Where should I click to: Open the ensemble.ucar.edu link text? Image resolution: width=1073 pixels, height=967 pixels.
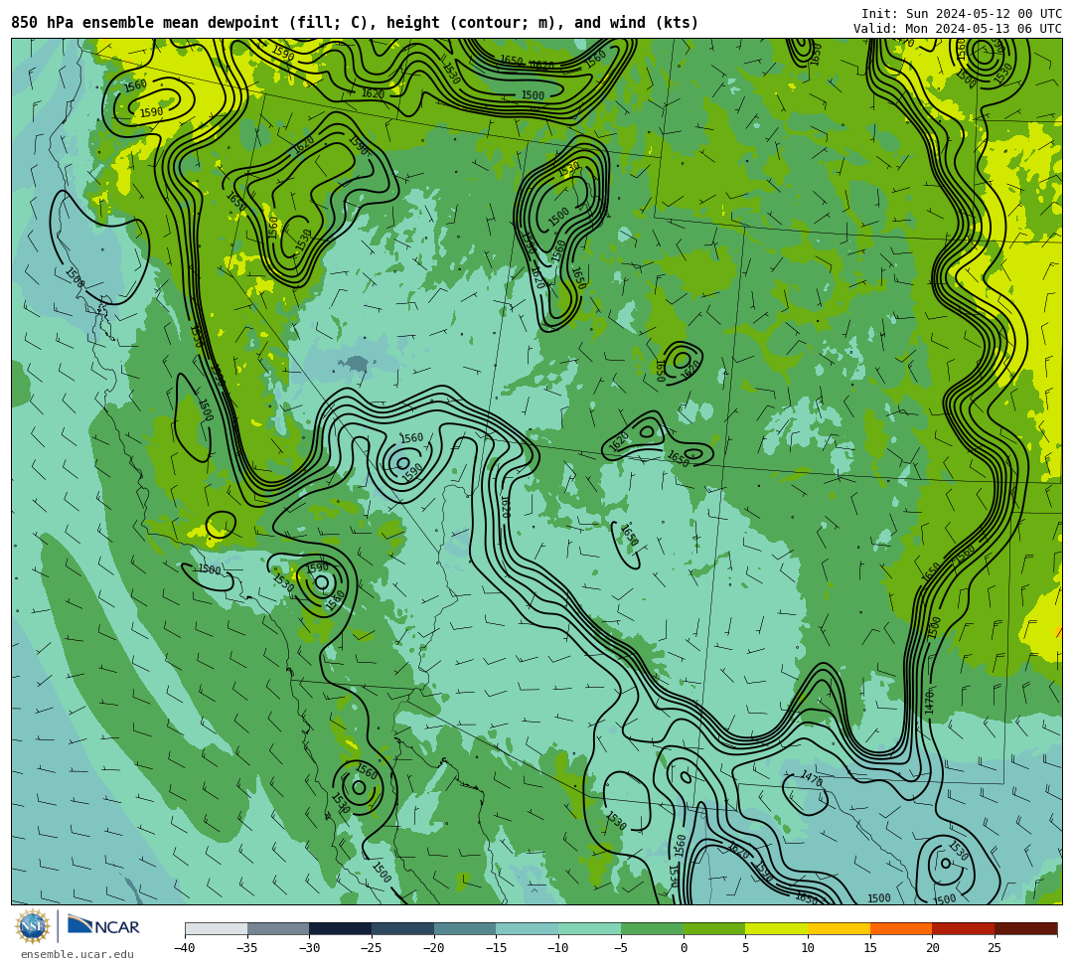point(77,954)
